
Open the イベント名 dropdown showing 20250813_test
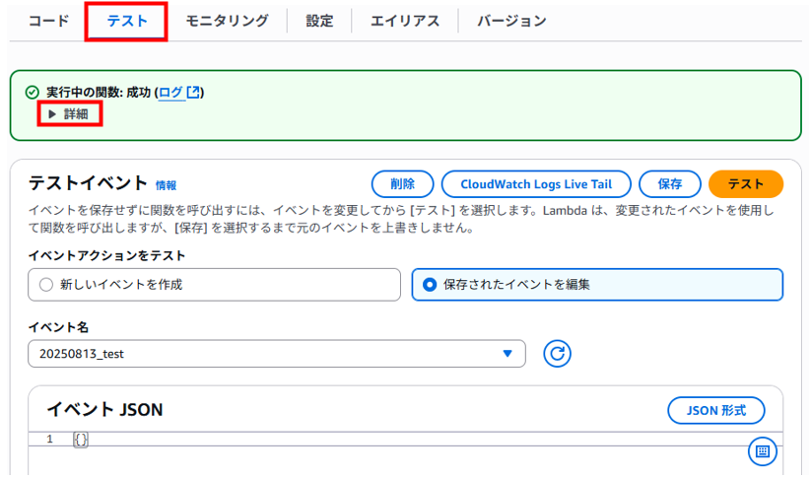click(277, 354)
